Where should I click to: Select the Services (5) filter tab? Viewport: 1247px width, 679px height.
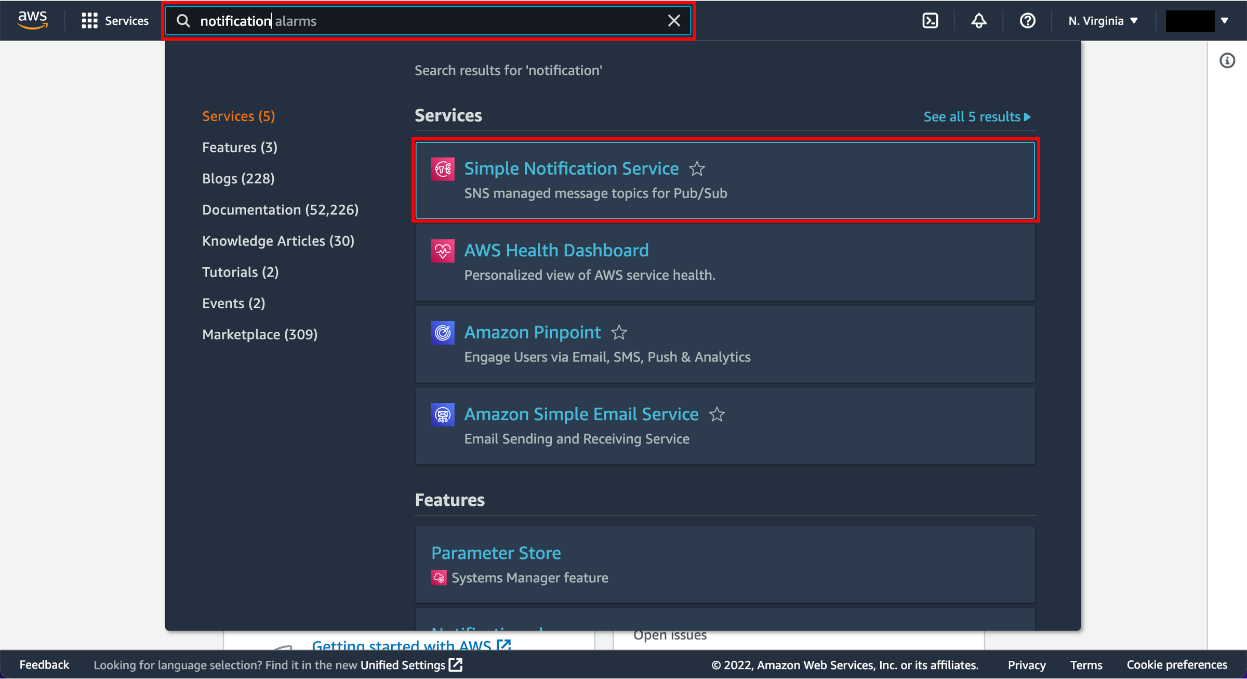(x=238, y=115)
